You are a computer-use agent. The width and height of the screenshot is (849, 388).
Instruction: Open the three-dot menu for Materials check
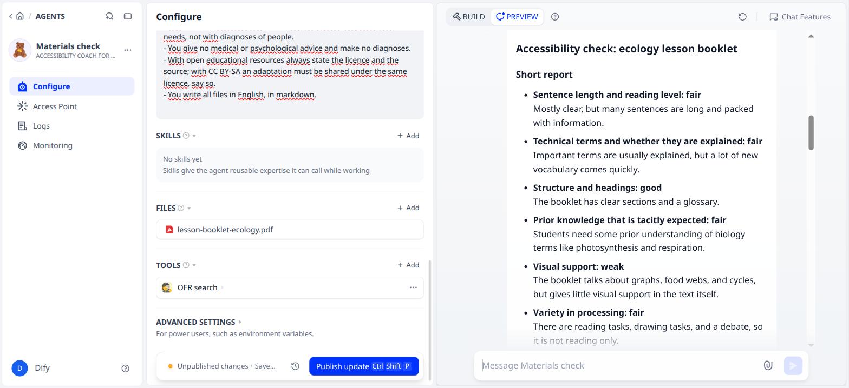[128, 50]
